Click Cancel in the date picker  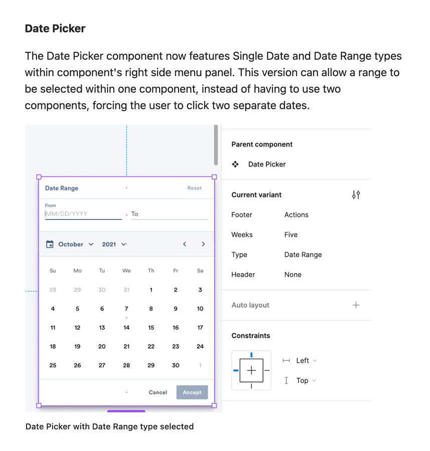[157, 392]
